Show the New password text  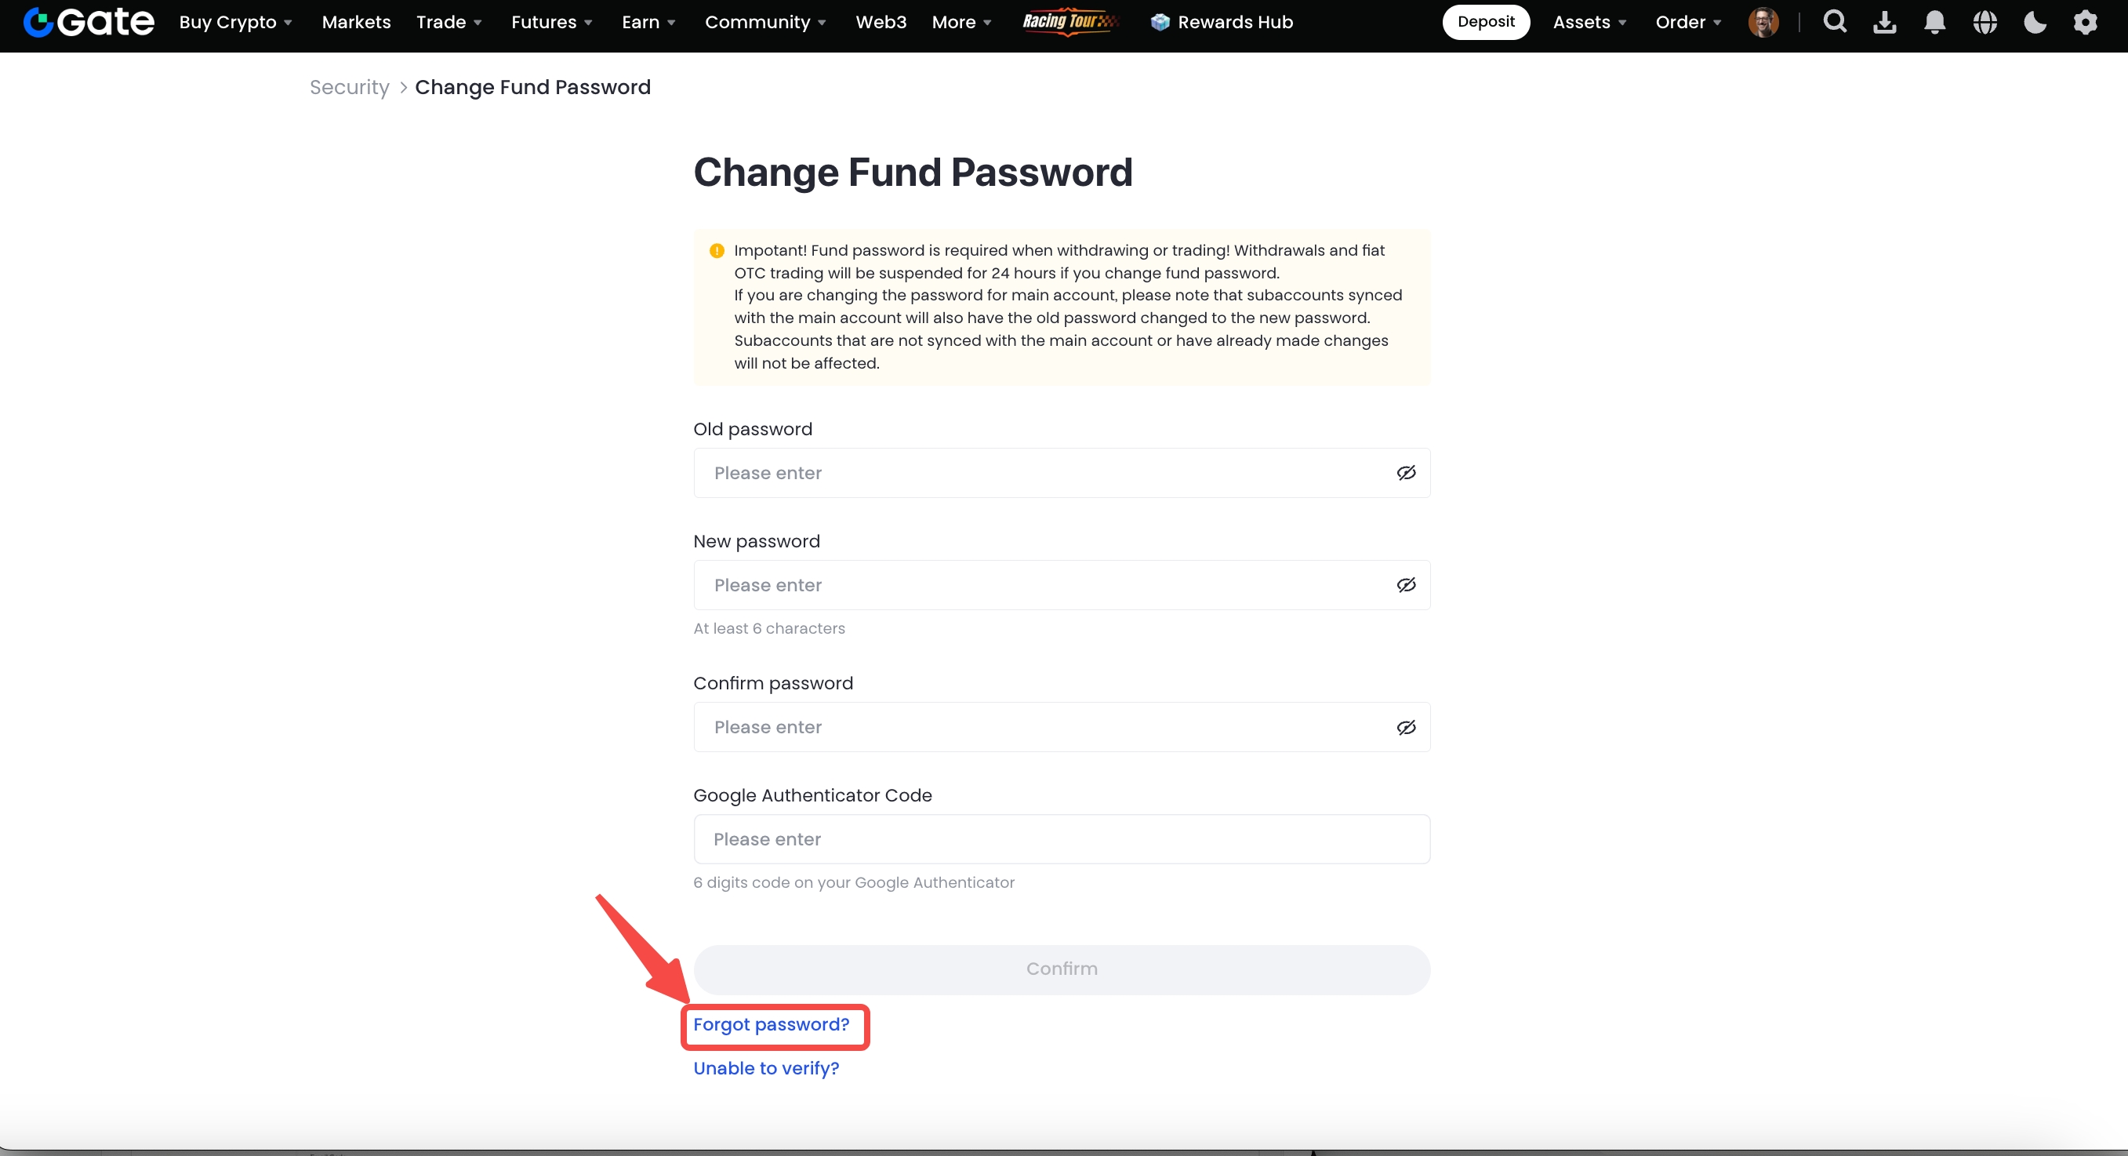tap(1406, 585)
